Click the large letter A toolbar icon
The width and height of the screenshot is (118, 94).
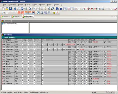pos(38,13)
